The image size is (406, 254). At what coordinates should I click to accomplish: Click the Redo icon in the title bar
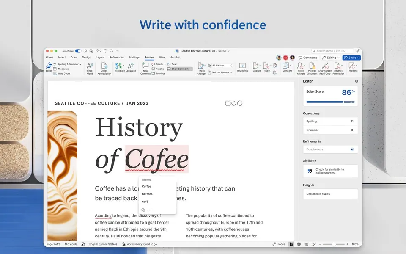tap(105, 51)
